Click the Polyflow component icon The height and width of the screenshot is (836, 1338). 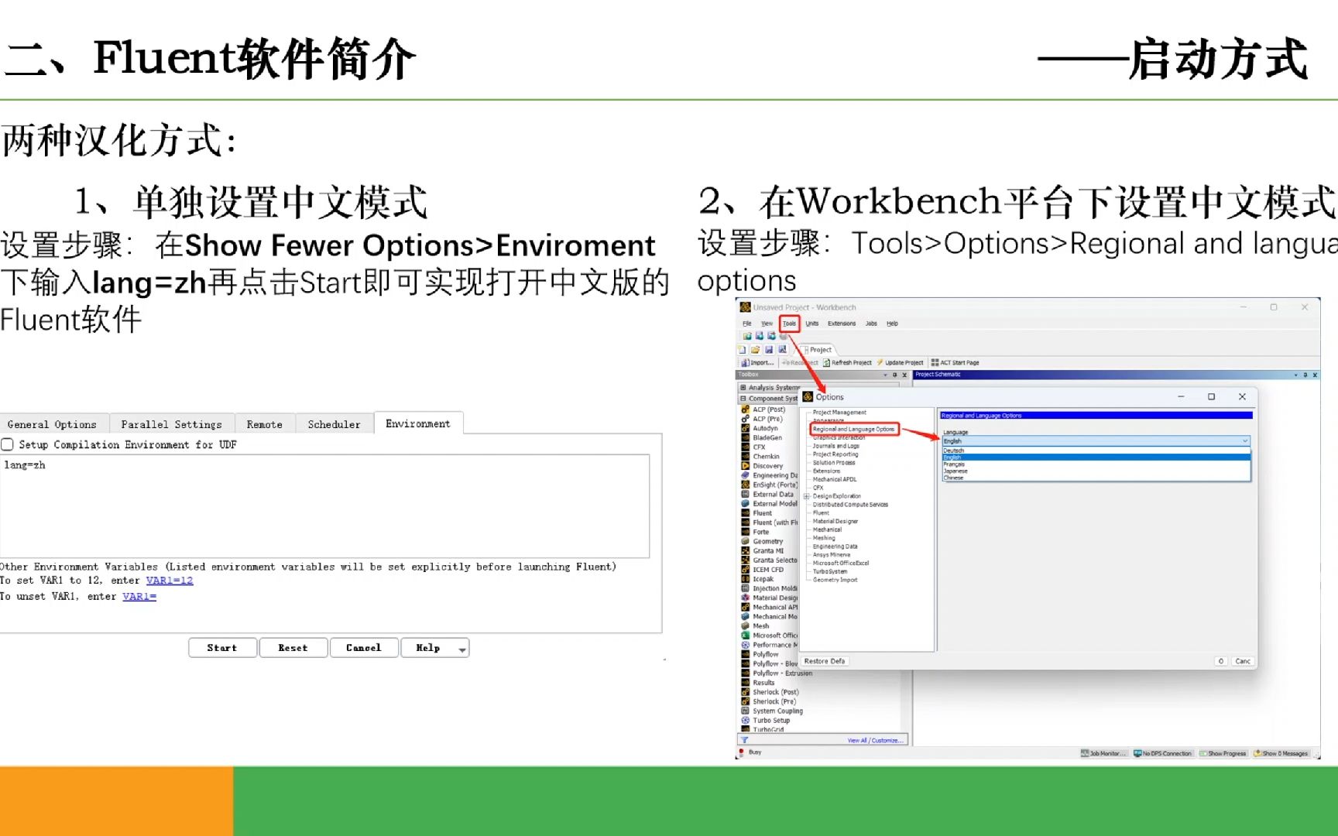point(746,654)
